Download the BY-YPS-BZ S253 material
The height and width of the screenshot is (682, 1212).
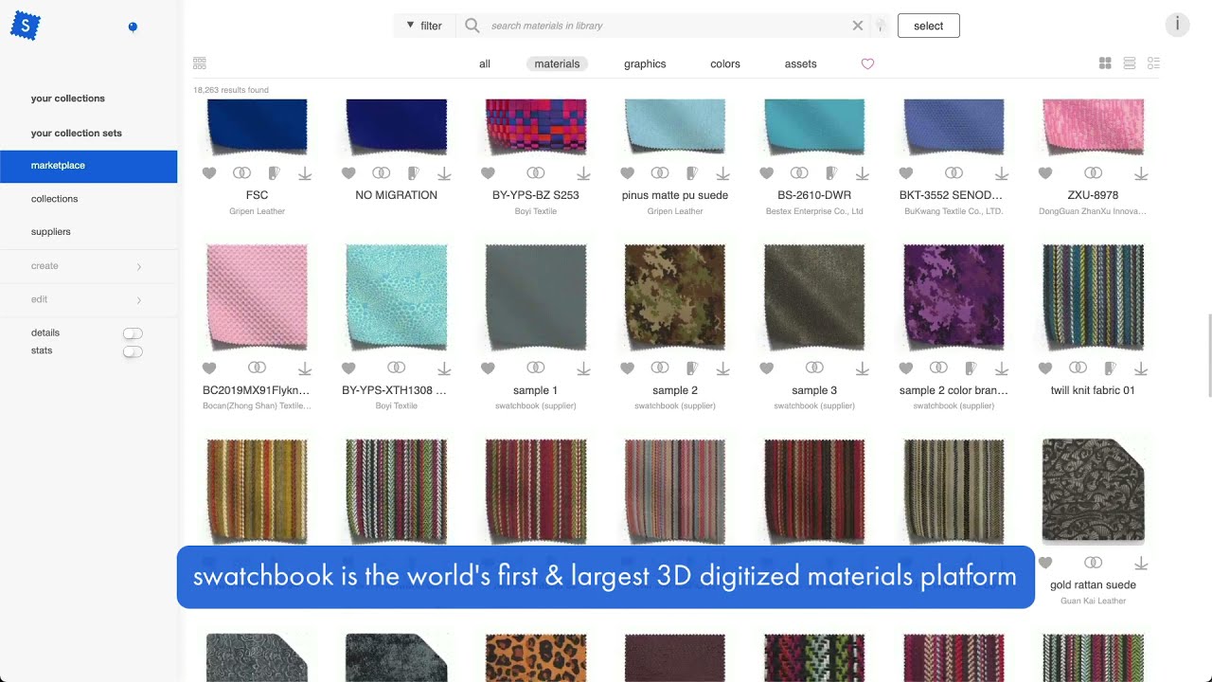(x=583, y=173)
